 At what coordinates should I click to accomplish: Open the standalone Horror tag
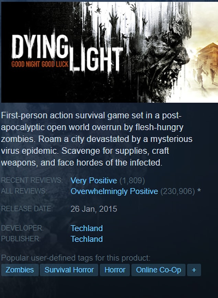click(115, 270)
